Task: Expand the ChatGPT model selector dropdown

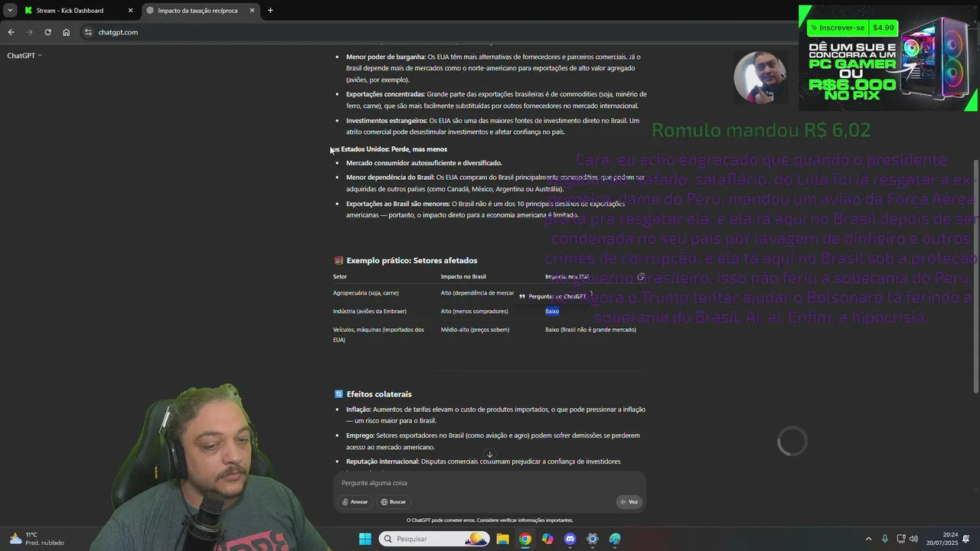Action: click(x=24, y=55)
